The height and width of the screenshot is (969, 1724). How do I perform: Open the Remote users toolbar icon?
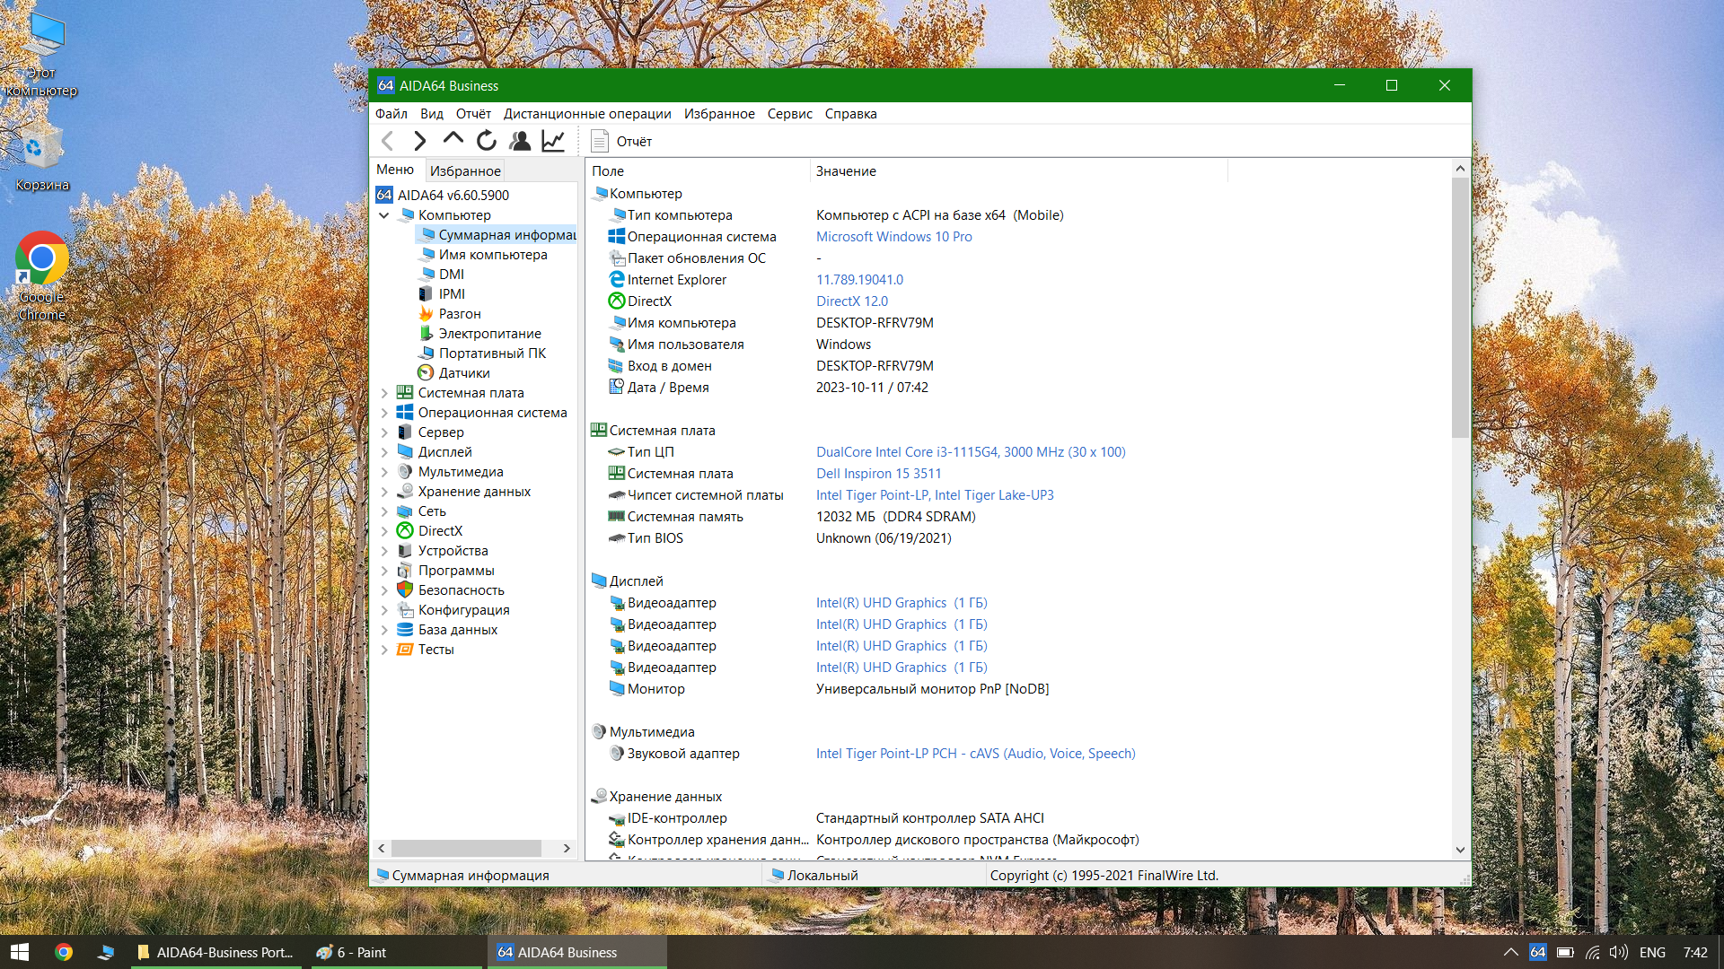coord(520,141)
